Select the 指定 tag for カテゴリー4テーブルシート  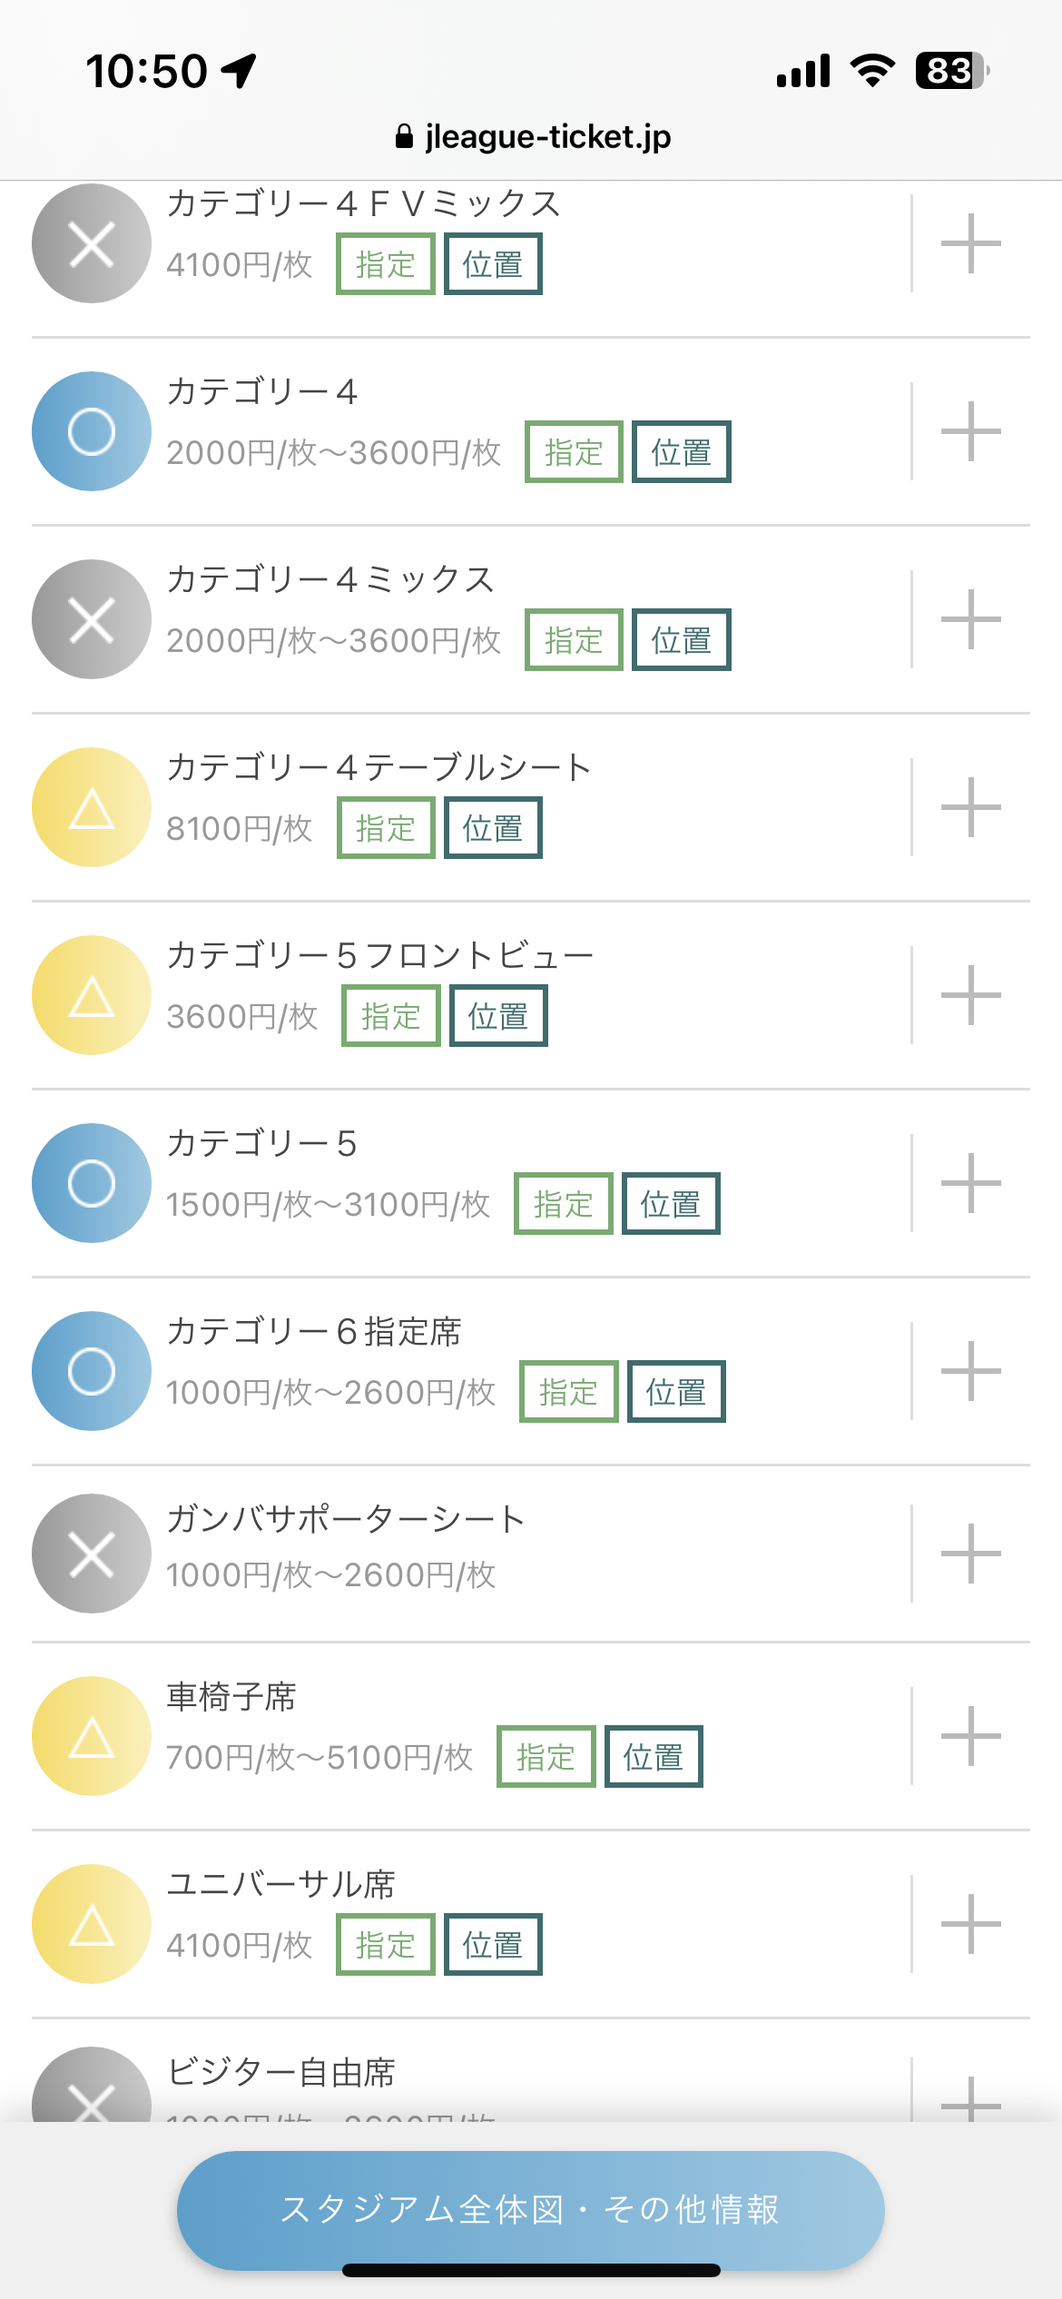(x=386, y=828)
